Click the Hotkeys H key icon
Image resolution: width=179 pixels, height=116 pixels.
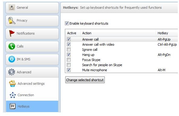(13, 106)
